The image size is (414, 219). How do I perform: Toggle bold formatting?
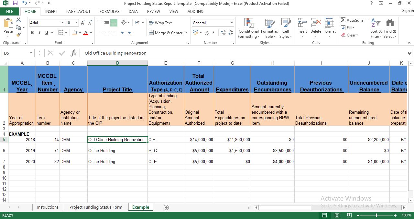32,33
